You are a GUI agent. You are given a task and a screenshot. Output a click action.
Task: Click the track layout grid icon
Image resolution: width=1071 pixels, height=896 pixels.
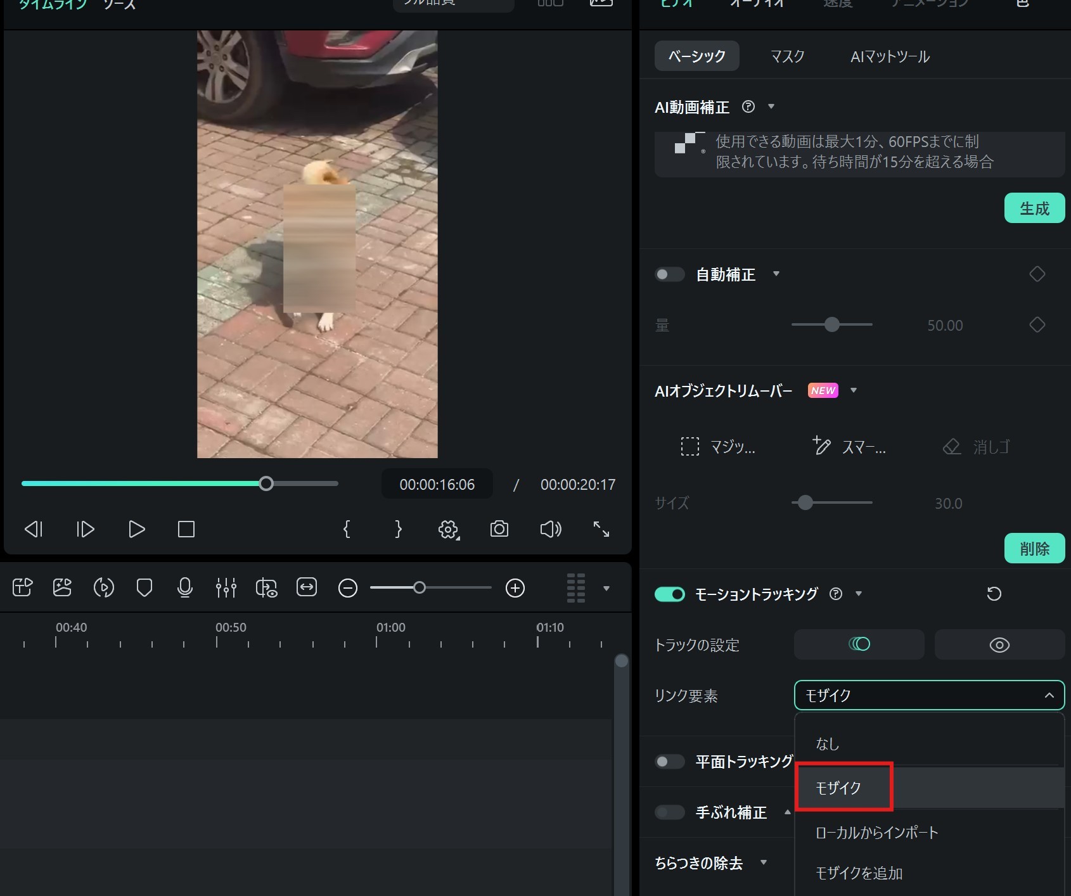(x=576, y=588)
